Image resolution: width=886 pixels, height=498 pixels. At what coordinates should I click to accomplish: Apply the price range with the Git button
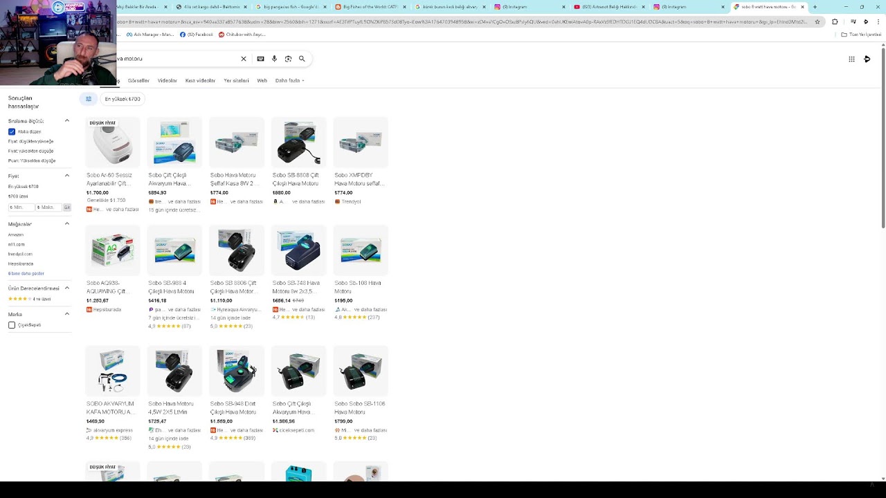[67, 207]
